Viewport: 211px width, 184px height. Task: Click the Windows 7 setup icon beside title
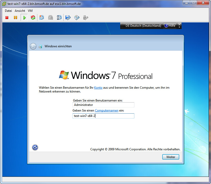pyautogui.click(x=40, y=47)
